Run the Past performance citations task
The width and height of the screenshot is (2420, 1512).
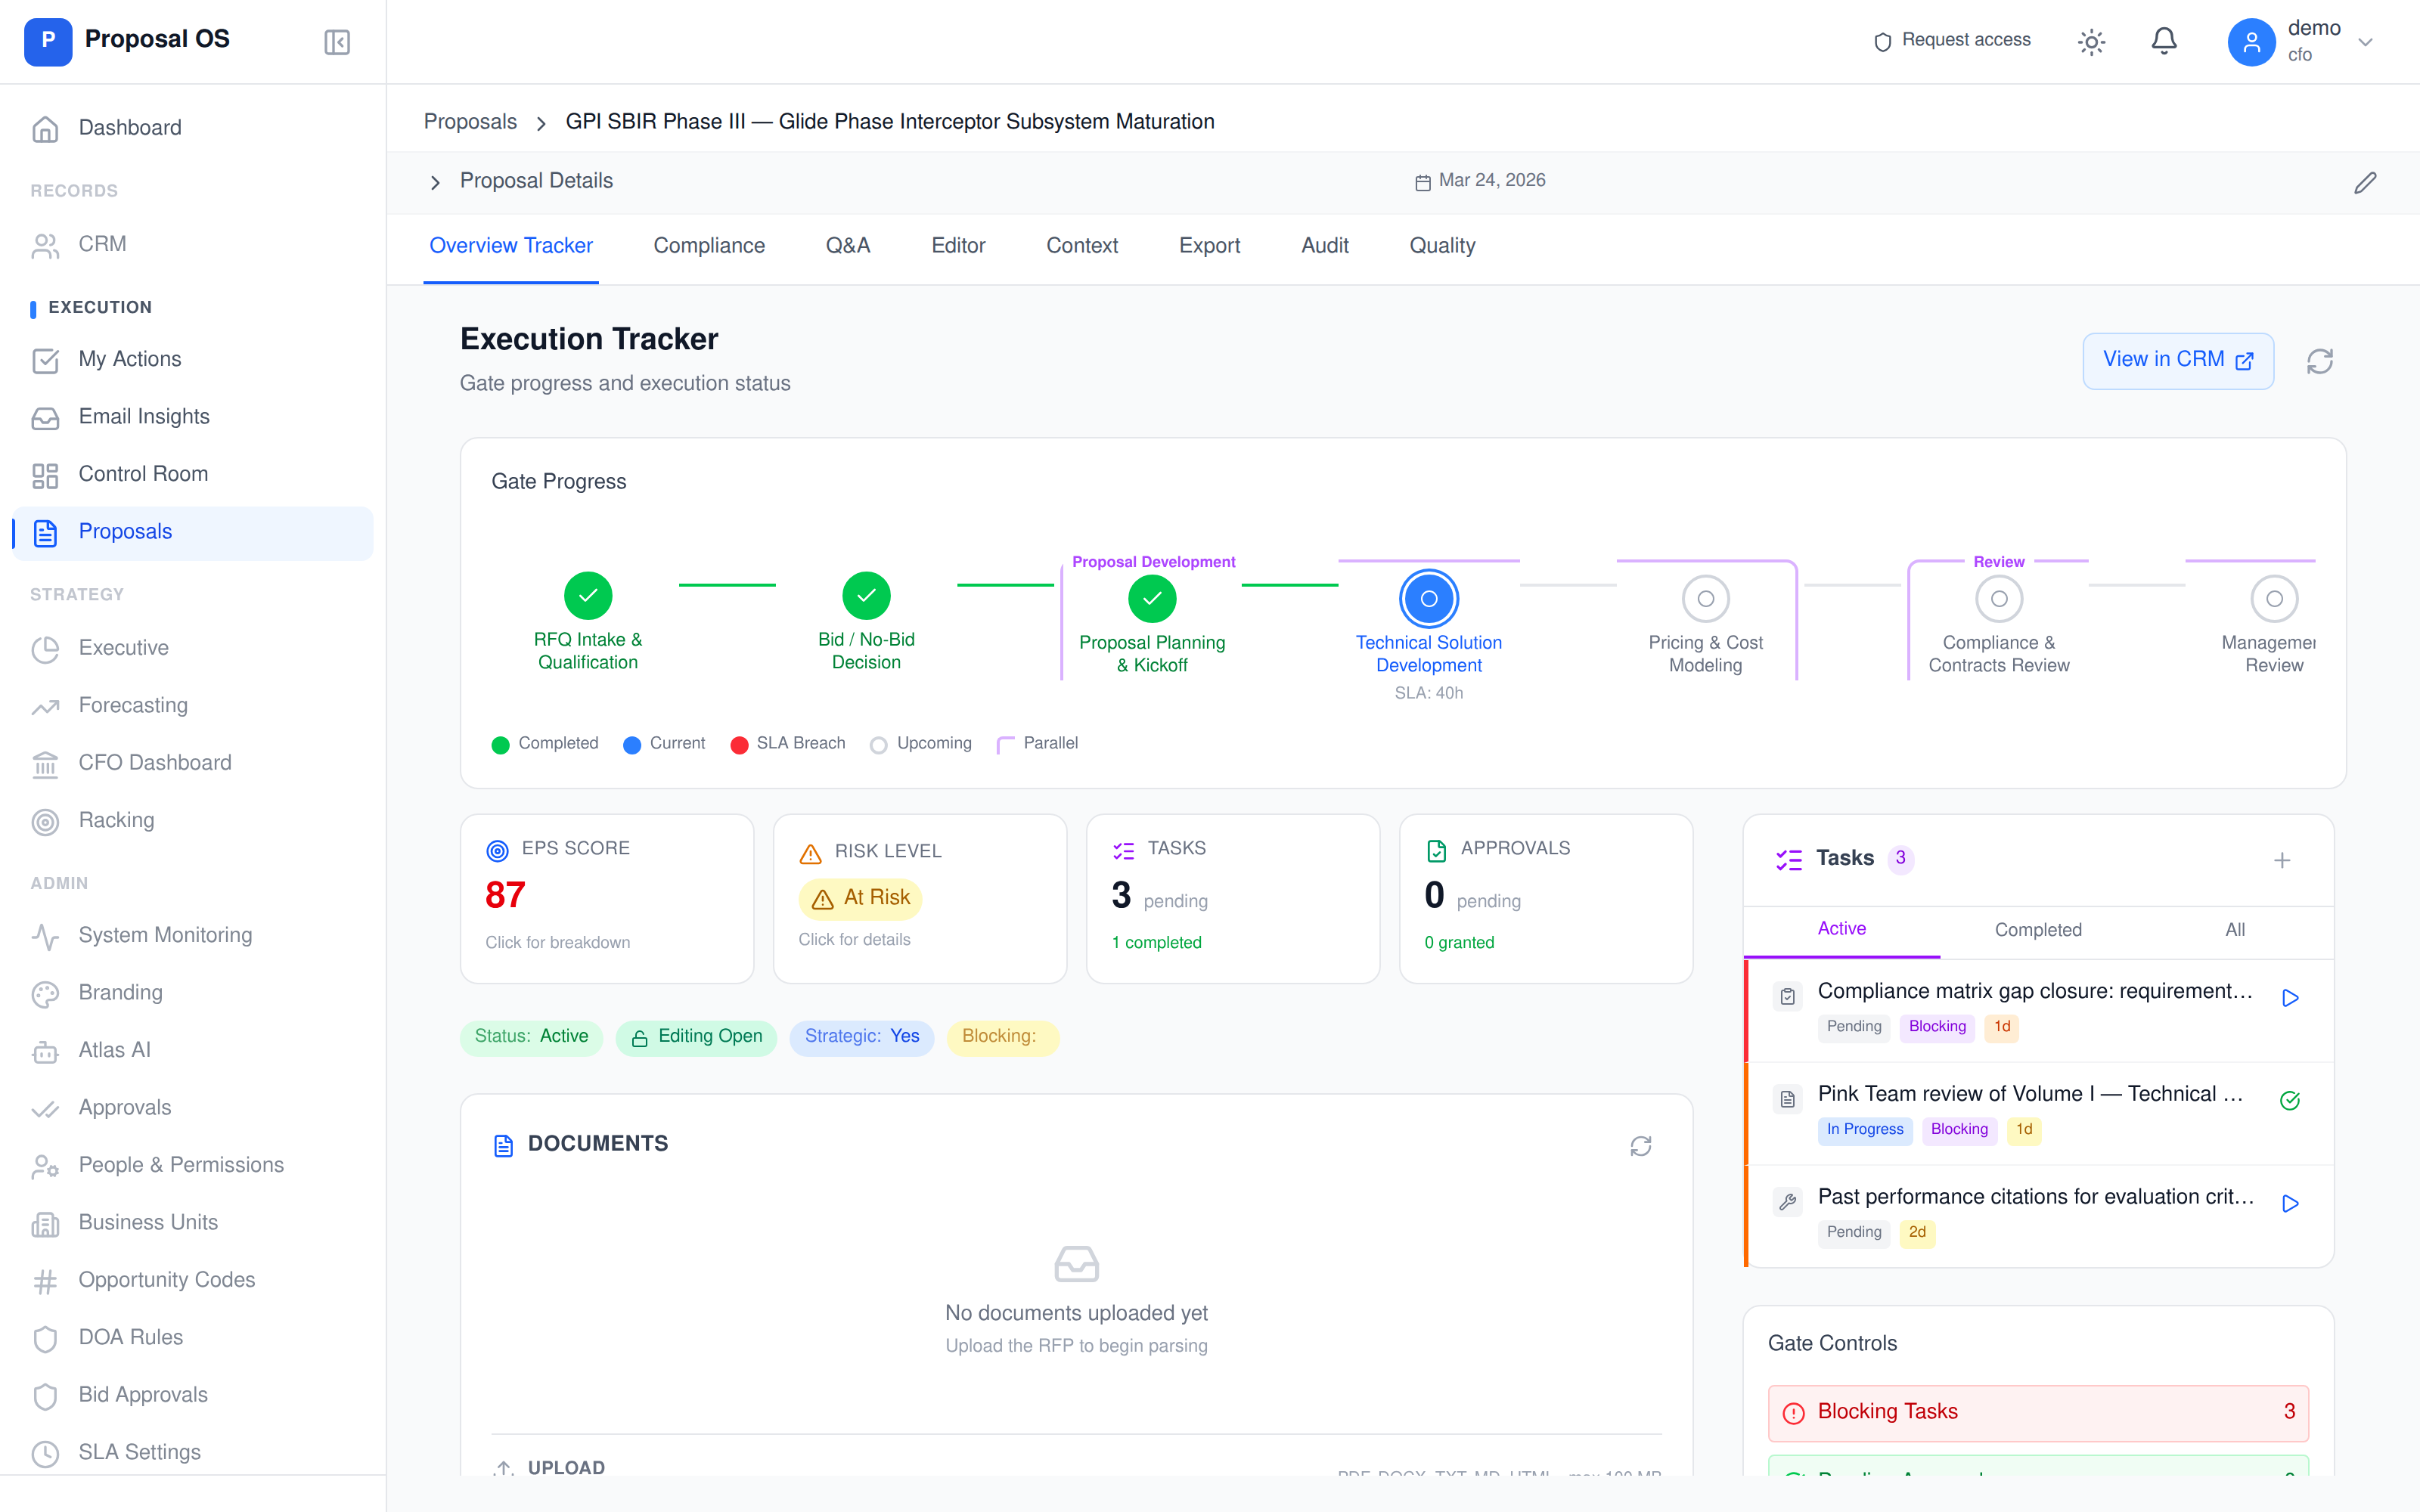2292,1204
